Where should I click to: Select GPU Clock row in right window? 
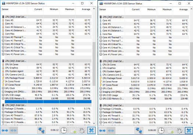[144, 88]
